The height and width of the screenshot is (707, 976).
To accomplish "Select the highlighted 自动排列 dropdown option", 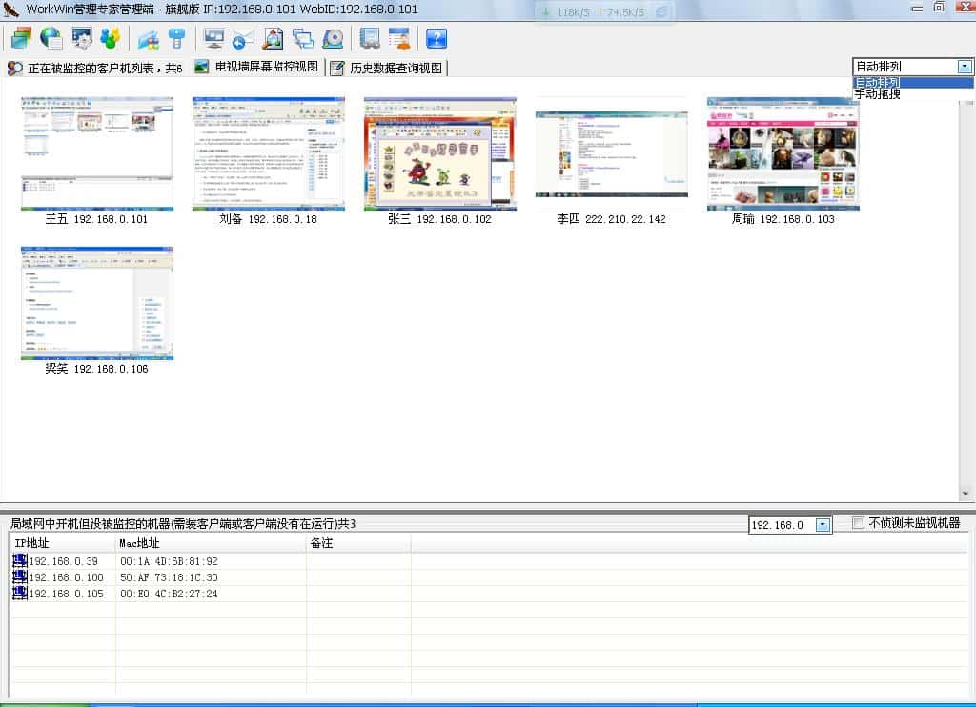I will pyautogui.click(x=913, y=82).
